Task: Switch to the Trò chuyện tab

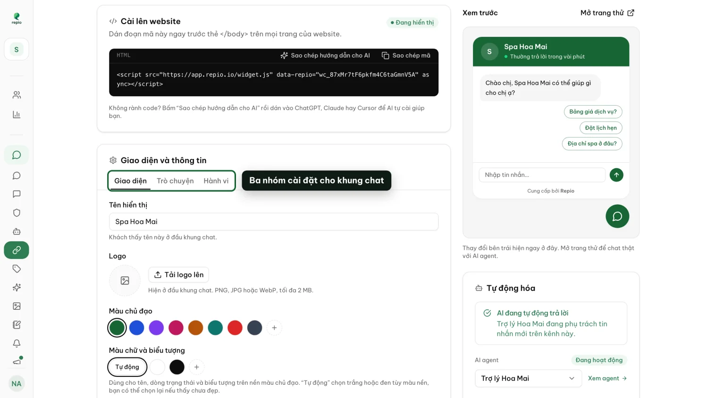Action: pyautogui.click(x=175, y=181)
